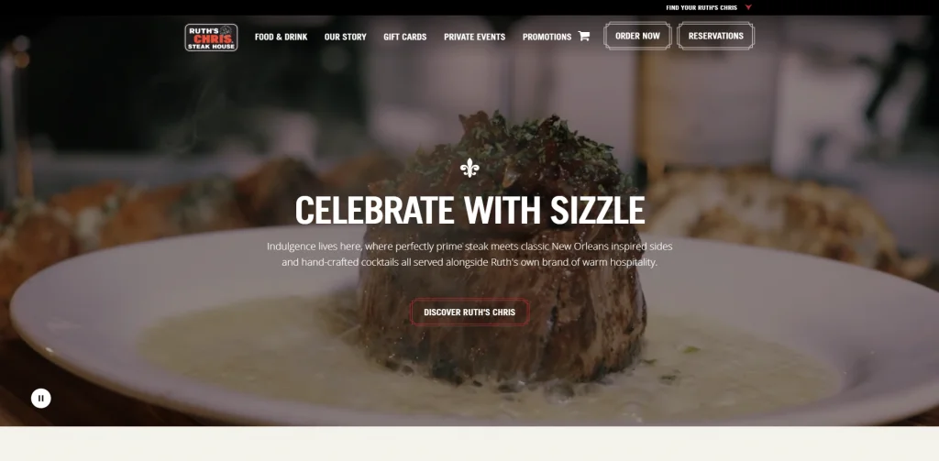Click the fleur-de-lis emblem above headline
This screenshot has height=461, width=939.
click(x=469, y=169)
